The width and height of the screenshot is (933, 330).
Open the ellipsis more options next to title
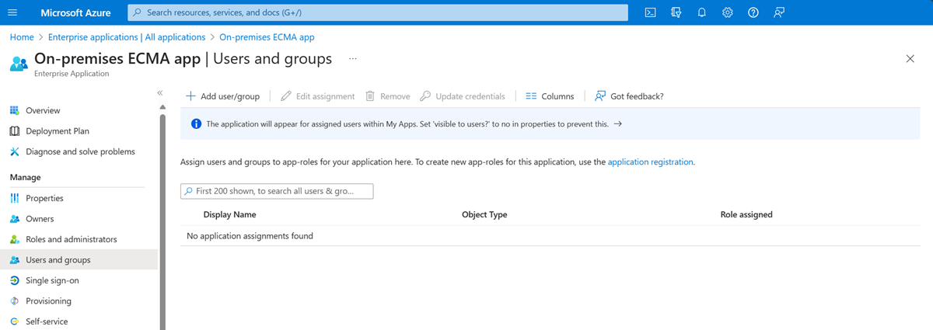(353, 59)
